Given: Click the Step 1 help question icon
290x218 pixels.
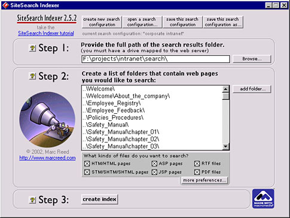Looking at the screenshot, I should (32, 48).
